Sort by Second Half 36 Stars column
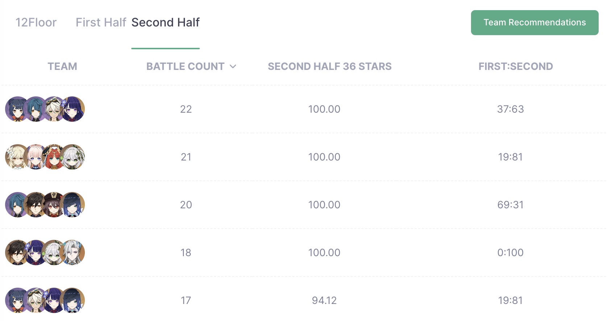This screenshot has width=607, height=321. click(x=329, y=66)
